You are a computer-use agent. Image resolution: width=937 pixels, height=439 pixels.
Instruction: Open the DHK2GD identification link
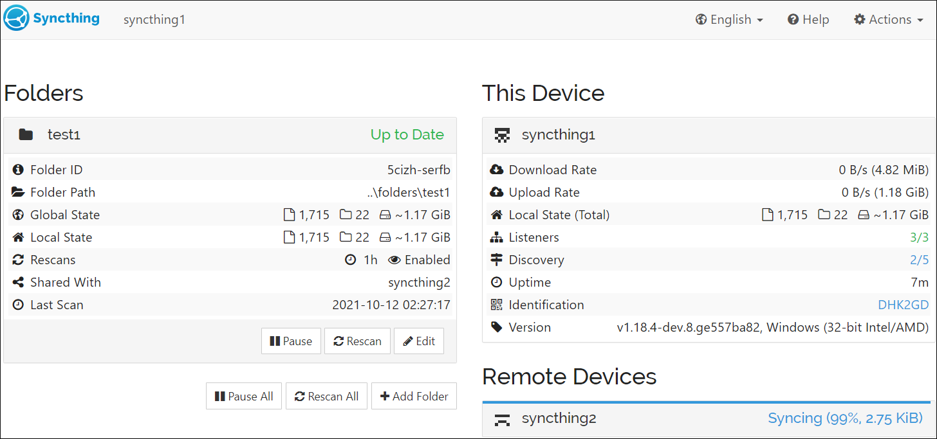(903, 305)
